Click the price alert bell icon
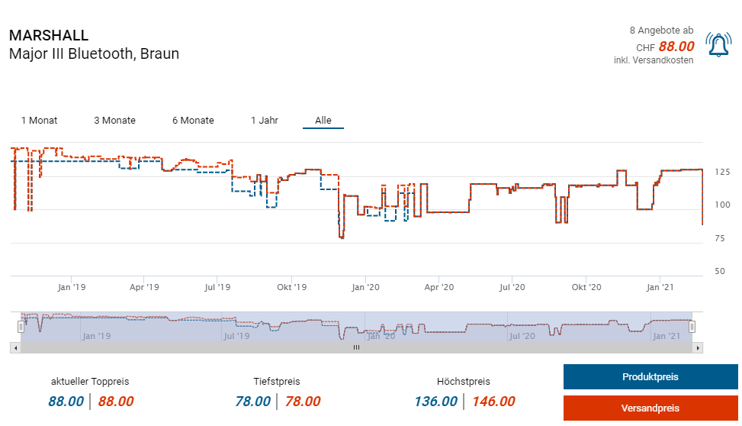 (x=718, y=45)
